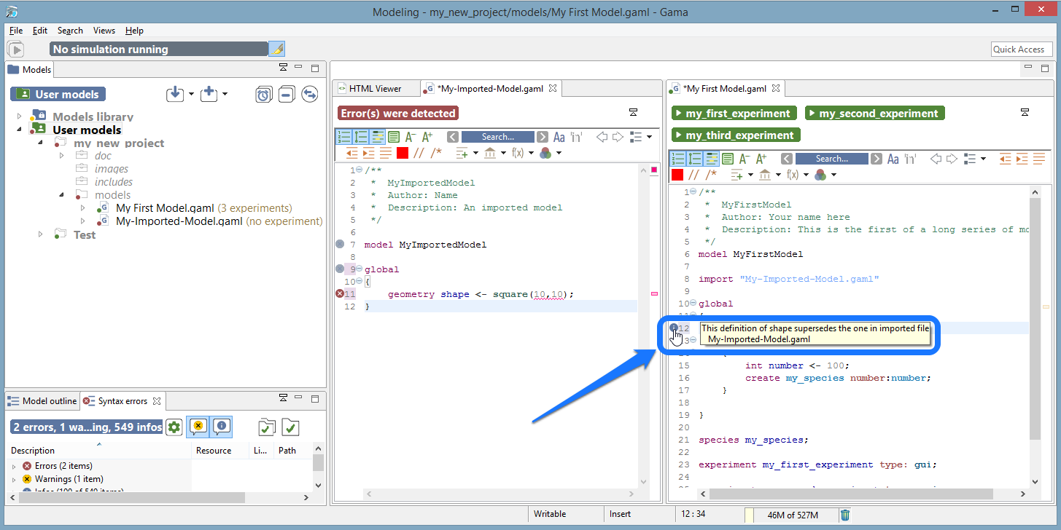
Task: Click the line comment // icon in the imported model editor
Action: point(419,153)
